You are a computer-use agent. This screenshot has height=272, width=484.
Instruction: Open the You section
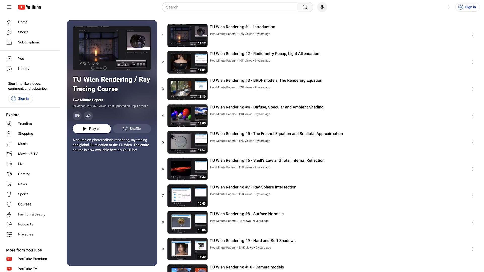click(x=30, y=59)
